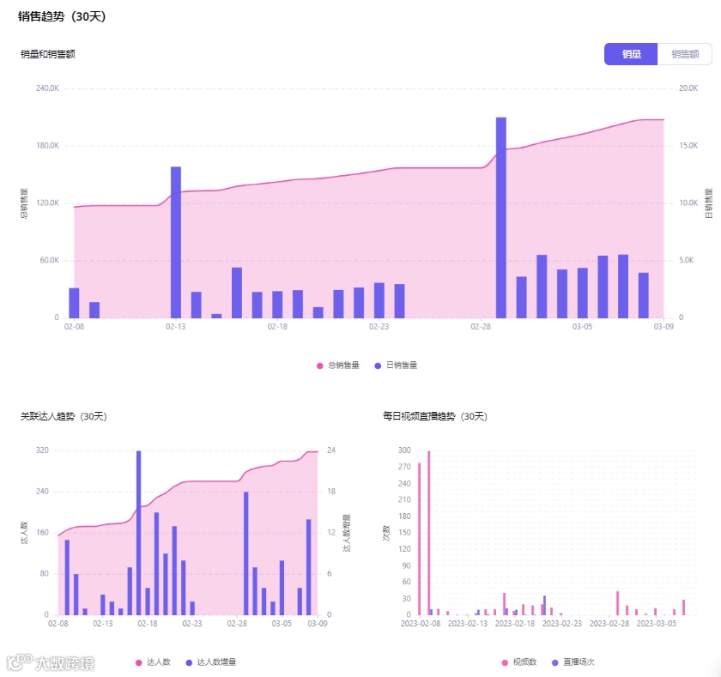Screen dimensions: 721x677
Task: Toggle the 达人数增量 legend item
Action: (211, 662)
